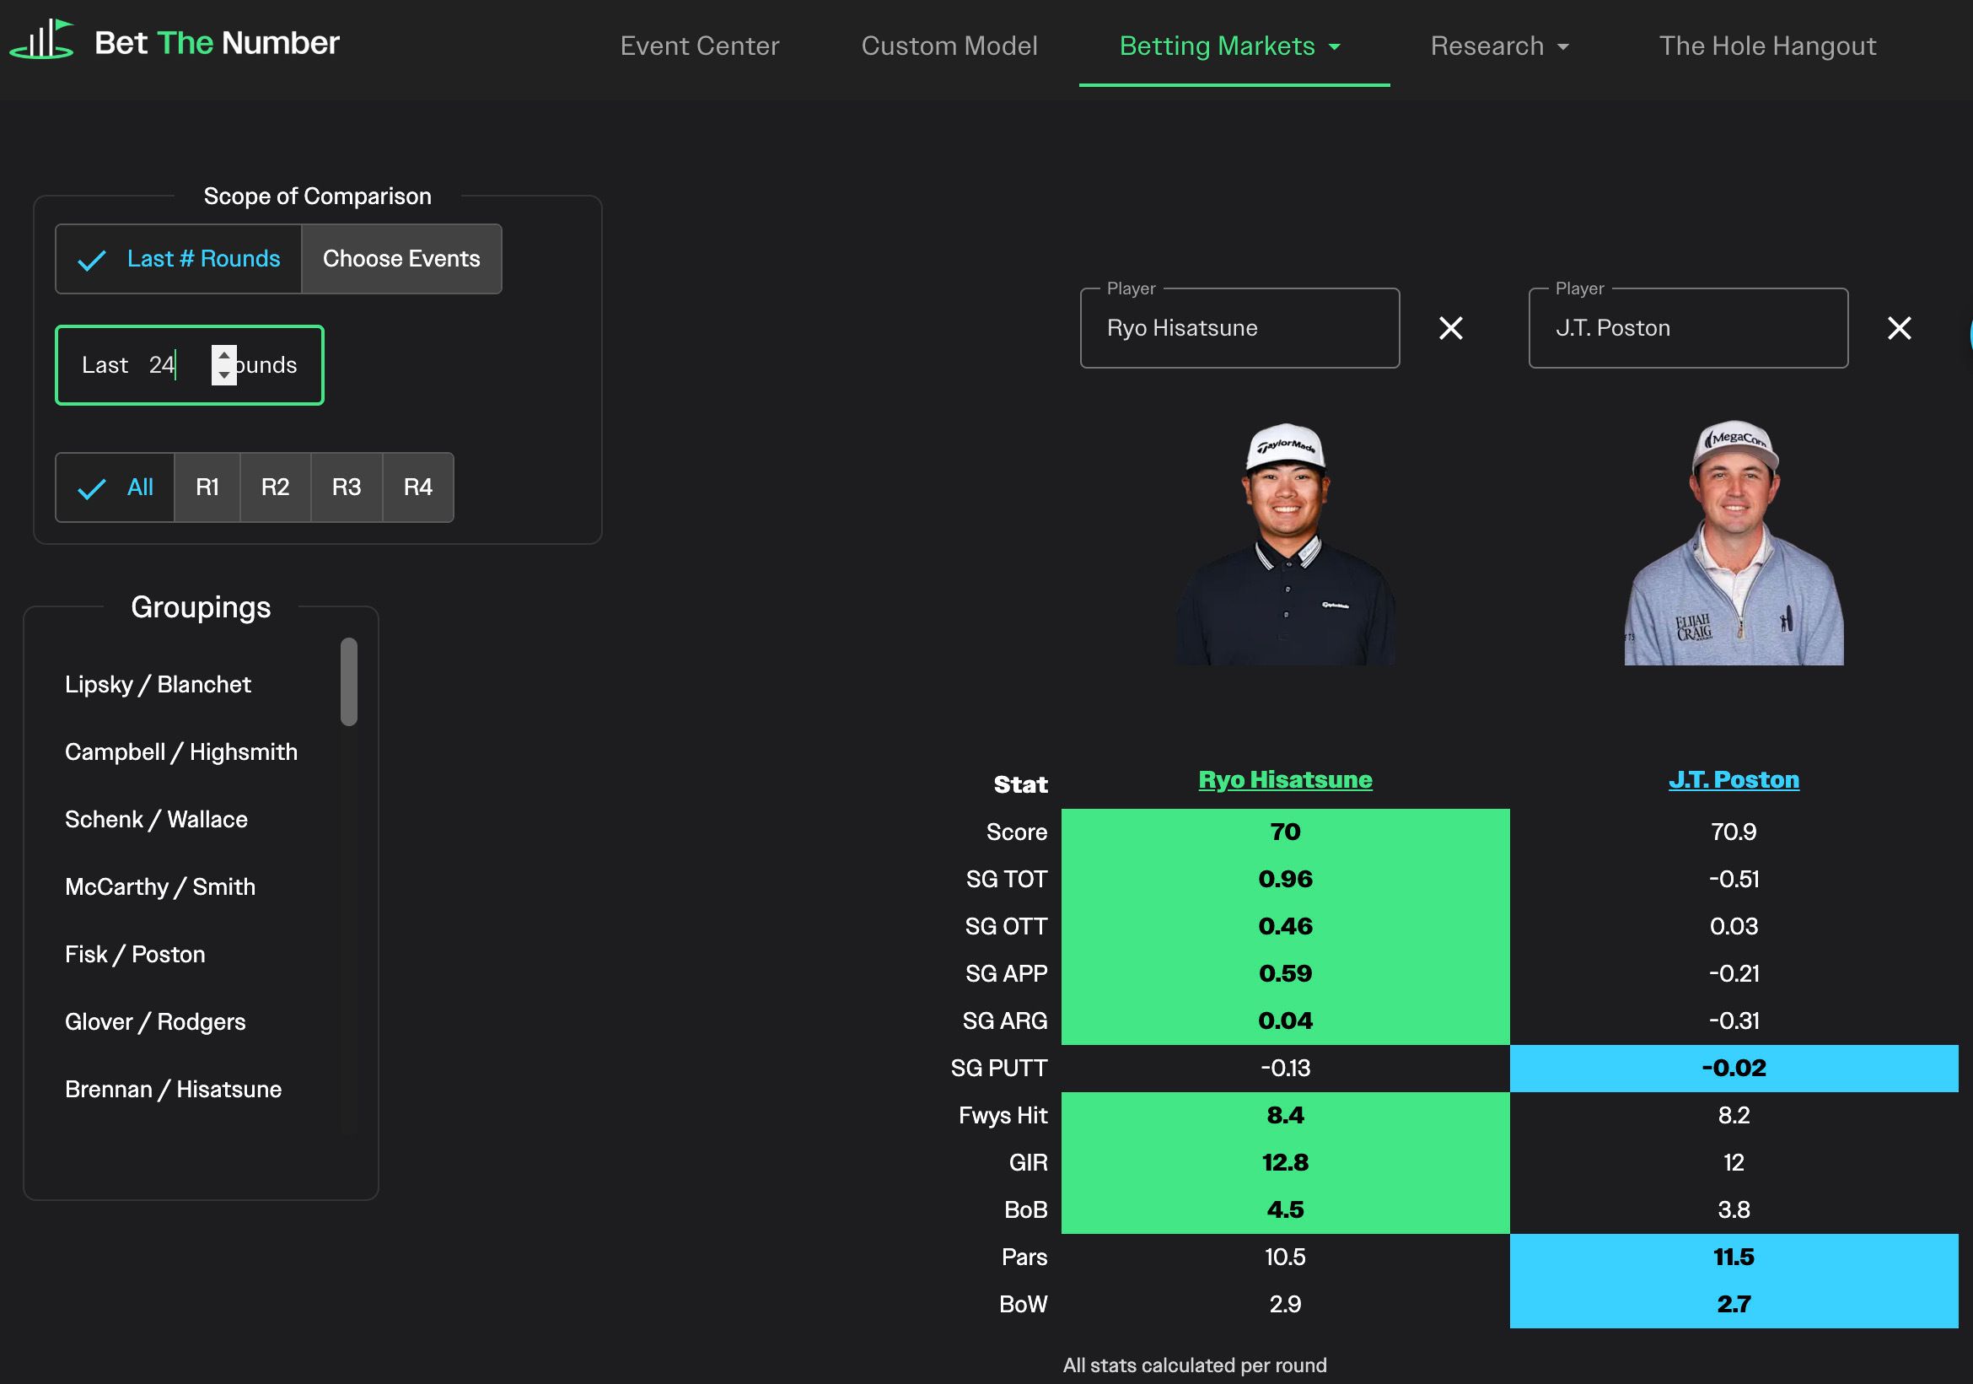Clear the Ryo Hisatsune player selection
Image resolution: width=1973 pixels, height=1384 pixels.
pos(1450,327)
